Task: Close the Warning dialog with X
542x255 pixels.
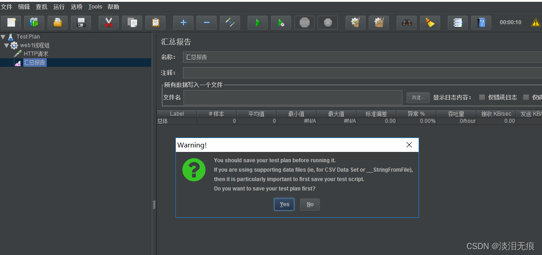Action: [409, 145]
